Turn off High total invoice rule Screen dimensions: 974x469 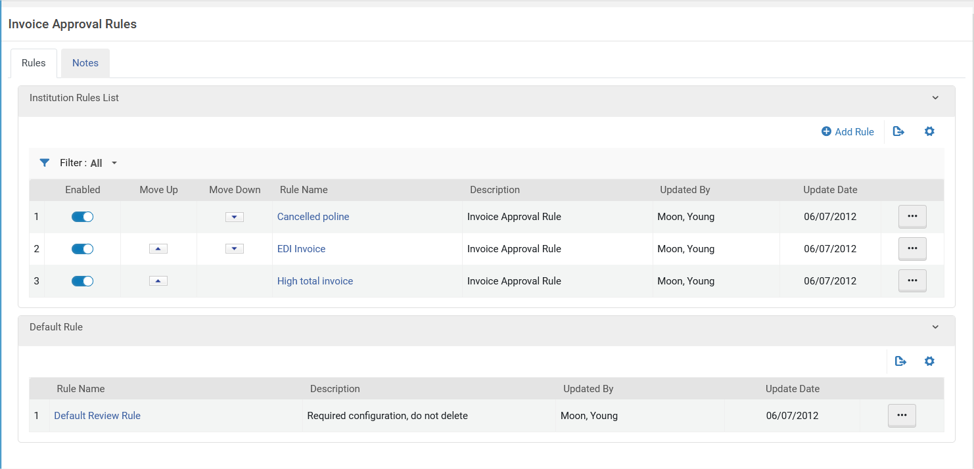[83, 281]
